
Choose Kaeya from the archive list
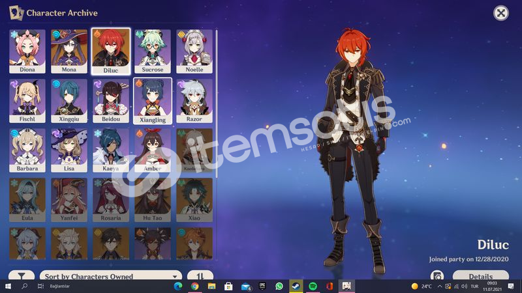point(111,150)
